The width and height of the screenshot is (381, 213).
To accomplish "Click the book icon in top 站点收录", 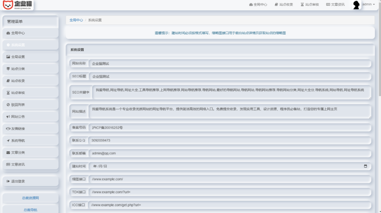I will coord(276,4).
